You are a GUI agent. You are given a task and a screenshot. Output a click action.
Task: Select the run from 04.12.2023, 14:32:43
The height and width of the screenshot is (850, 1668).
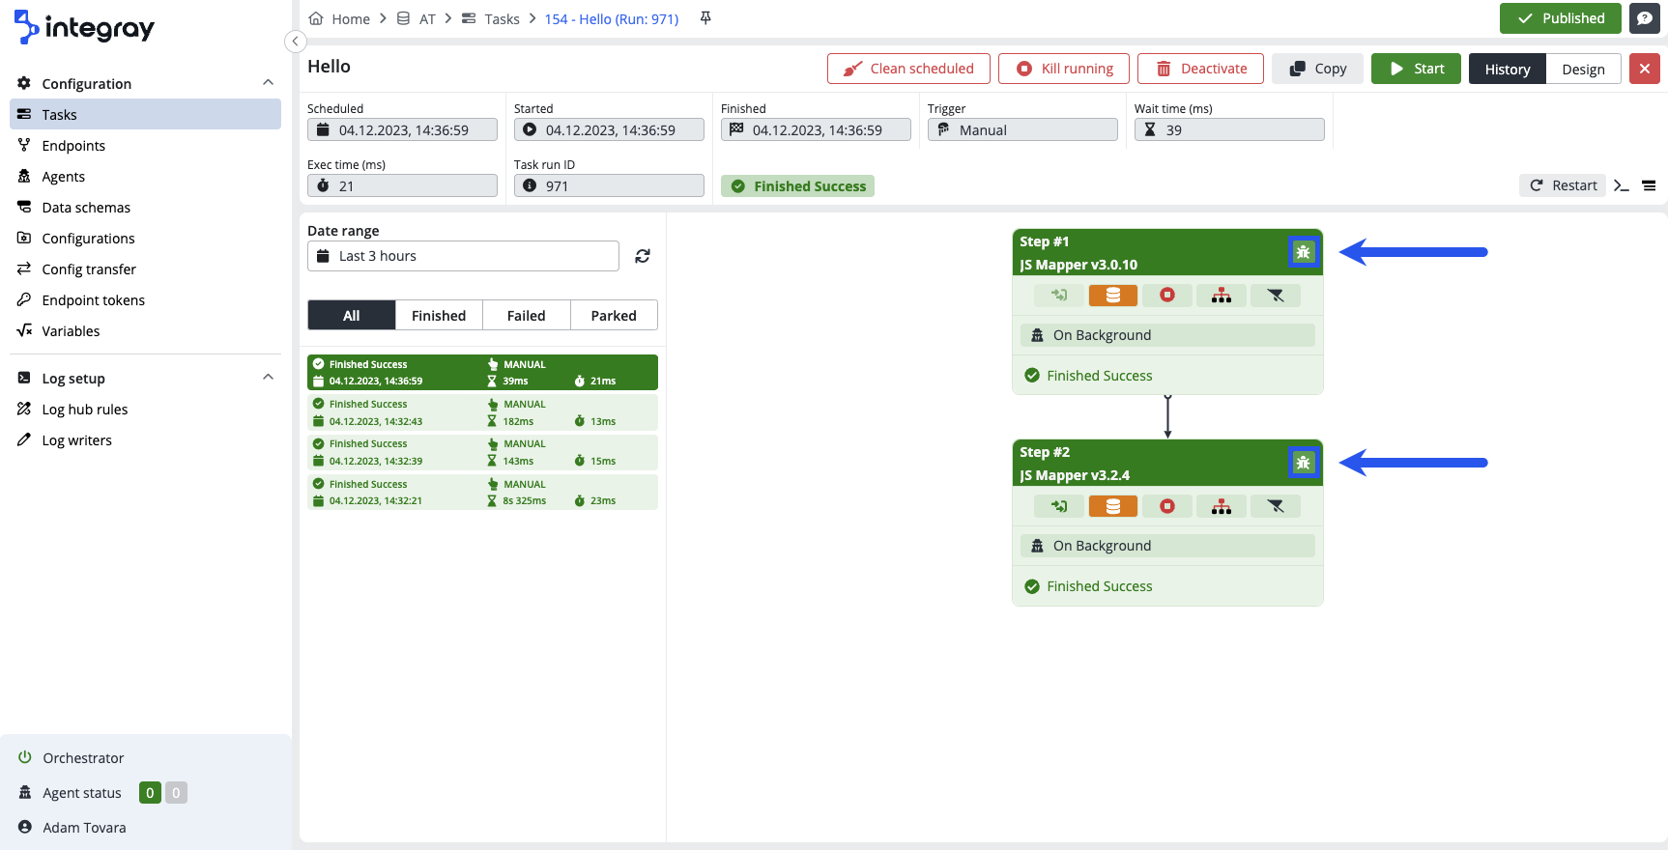pos(482,412)
